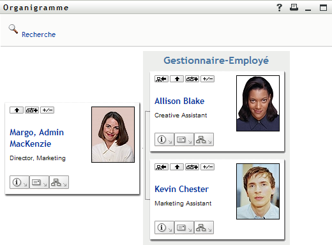This screenshot has width=332, height=245.
Task: Open Allison Blake name link
Action: (x=179, y=101)
